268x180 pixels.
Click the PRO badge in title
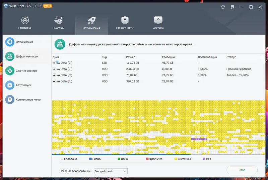47,6
